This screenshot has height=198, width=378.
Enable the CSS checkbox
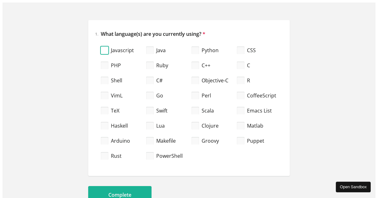[241, 50]
